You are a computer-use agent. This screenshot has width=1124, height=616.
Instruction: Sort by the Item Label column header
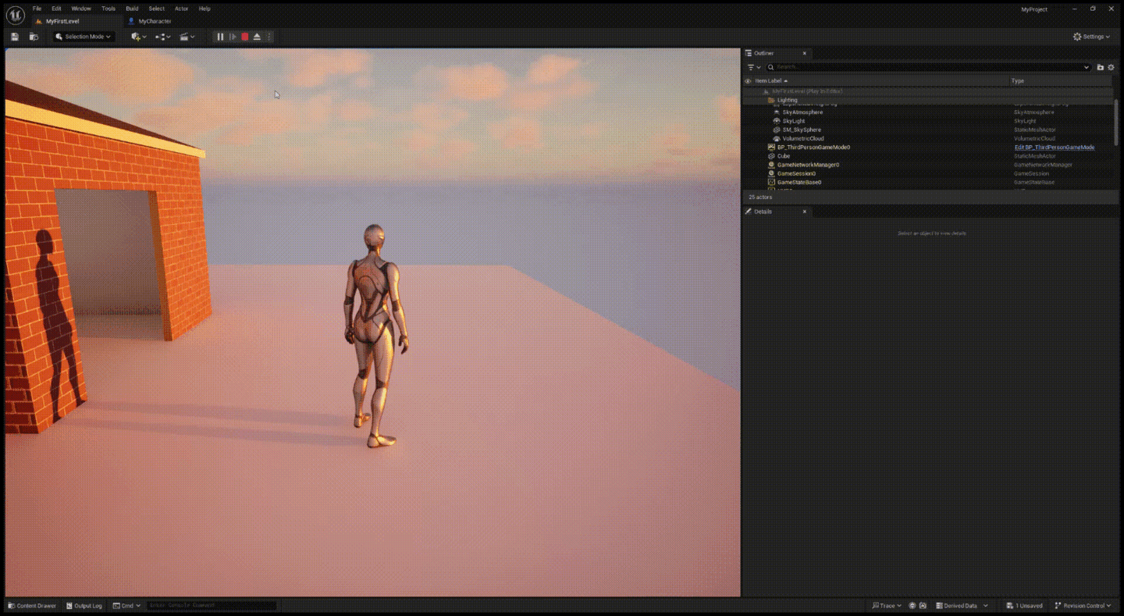769,81
